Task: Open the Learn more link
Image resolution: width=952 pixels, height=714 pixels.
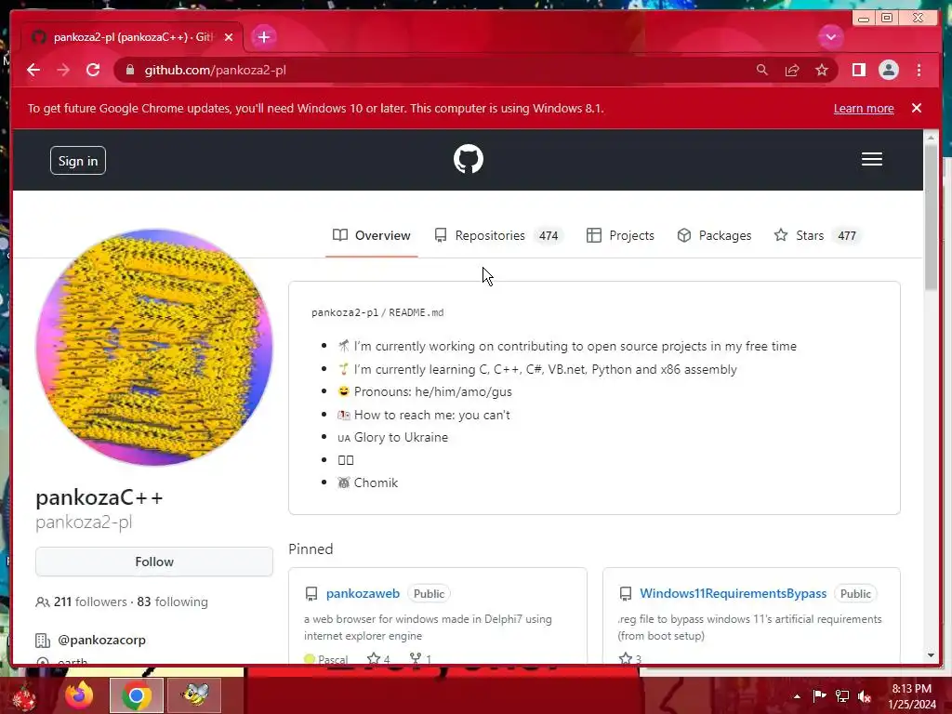Action: pos(864,108)
